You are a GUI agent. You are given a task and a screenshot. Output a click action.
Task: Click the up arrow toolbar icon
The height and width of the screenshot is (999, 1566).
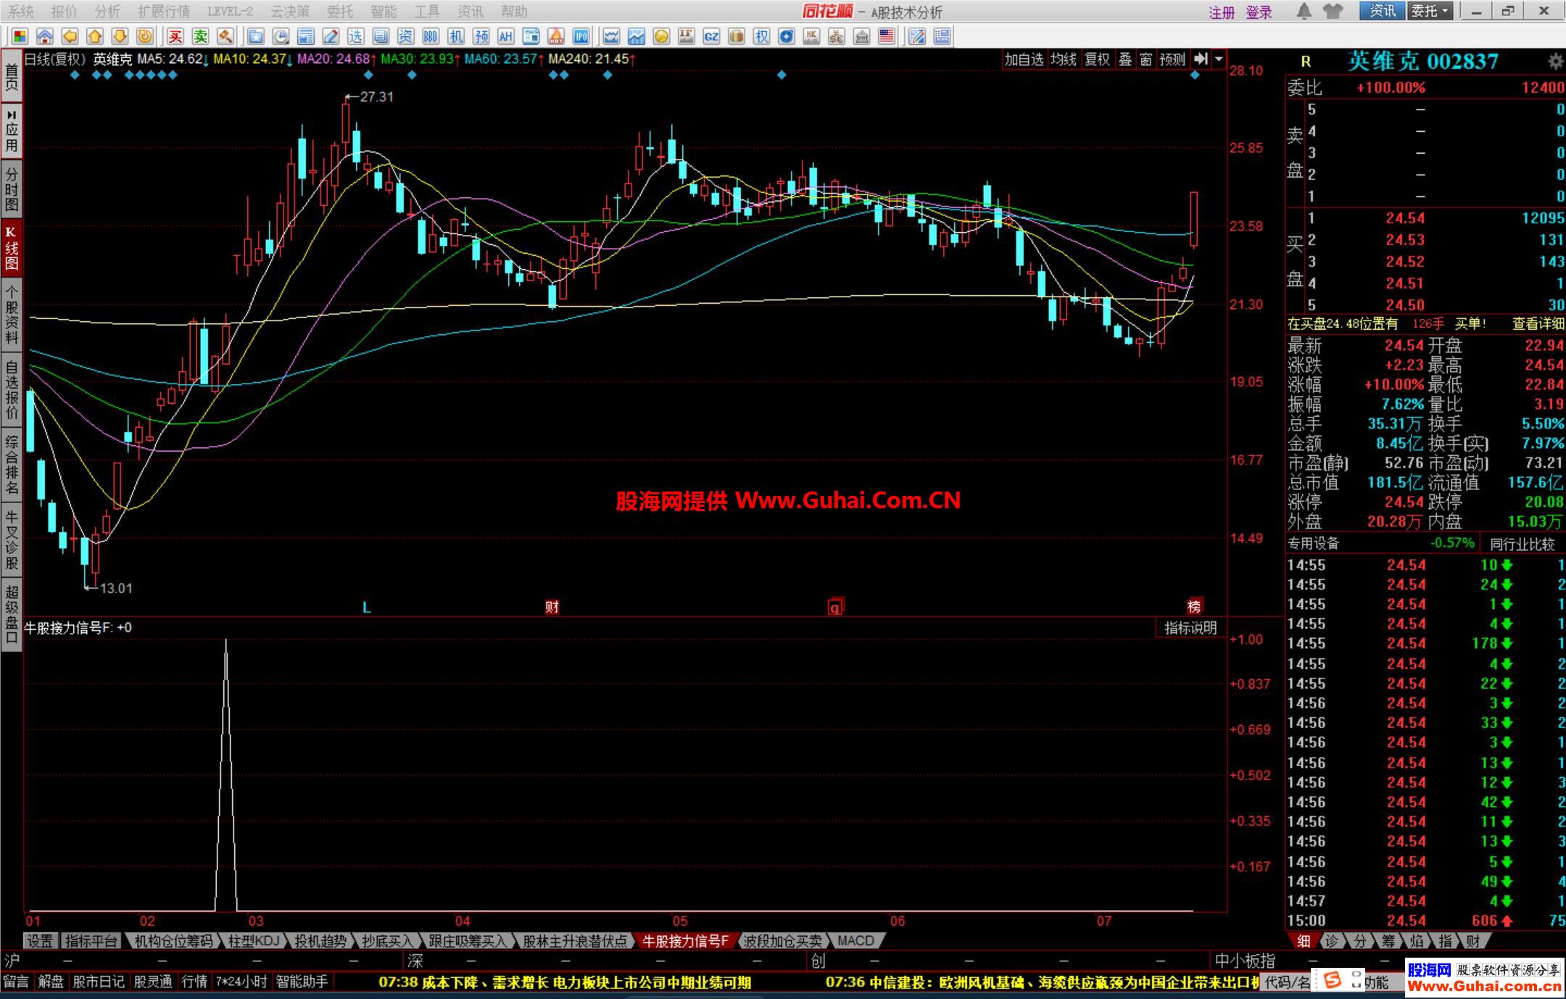point(95,36)
